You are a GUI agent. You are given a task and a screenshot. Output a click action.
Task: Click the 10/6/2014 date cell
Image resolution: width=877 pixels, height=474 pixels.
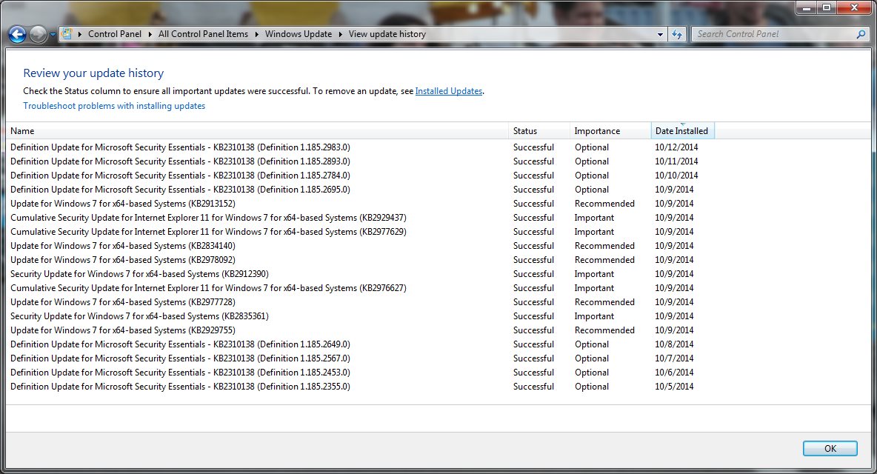click(x=674, y=373)
